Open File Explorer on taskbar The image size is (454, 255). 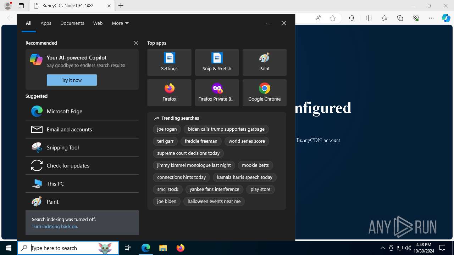pos(163,248)
